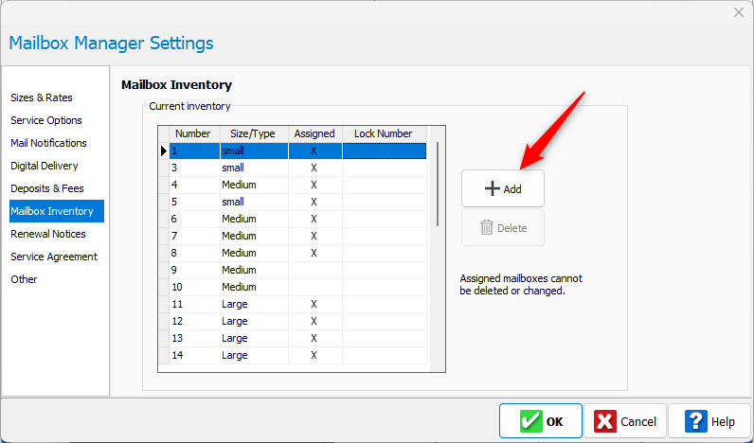
Task: Select the Other settings category
Action: (24, 279)
